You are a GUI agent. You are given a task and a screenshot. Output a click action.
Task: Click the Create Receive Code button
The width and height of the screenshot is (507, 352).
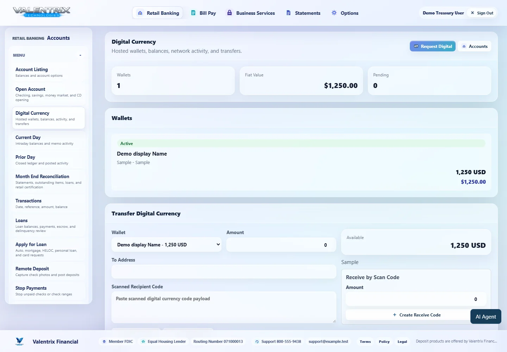(x=417, y=315)
